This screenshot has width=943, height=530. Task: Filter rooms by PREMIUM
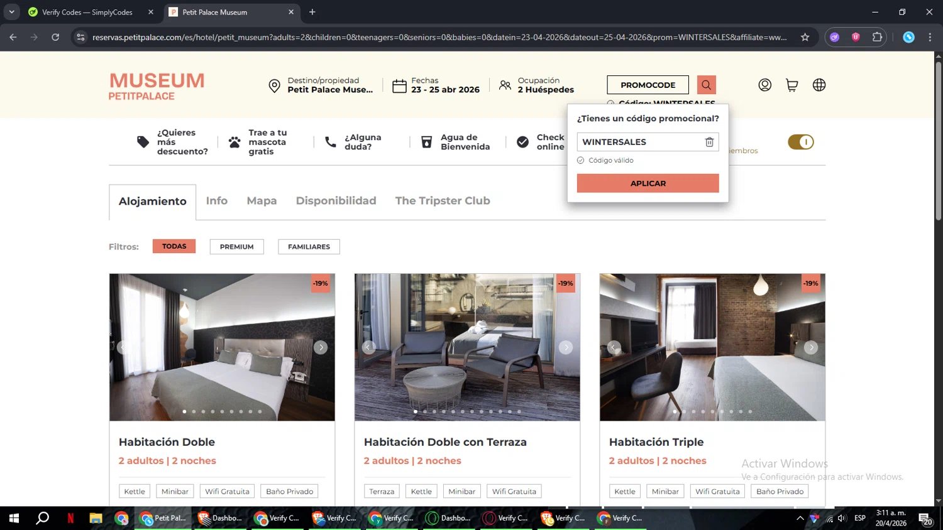point(237,247)
